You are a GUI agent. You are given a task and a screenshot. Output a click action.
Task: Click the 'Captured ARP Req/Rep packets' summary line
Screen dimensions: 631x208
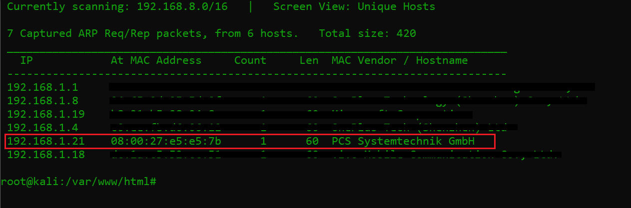click(x=152, y=34)
